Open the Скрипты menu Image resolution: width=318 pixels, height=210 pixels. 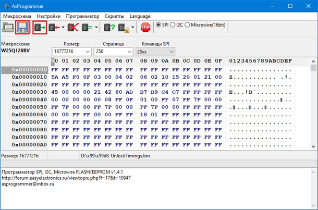click(114, 16)
